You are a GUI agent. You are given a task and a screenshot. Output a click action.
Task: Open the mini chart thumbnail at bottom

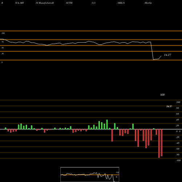tap(90, 174)
